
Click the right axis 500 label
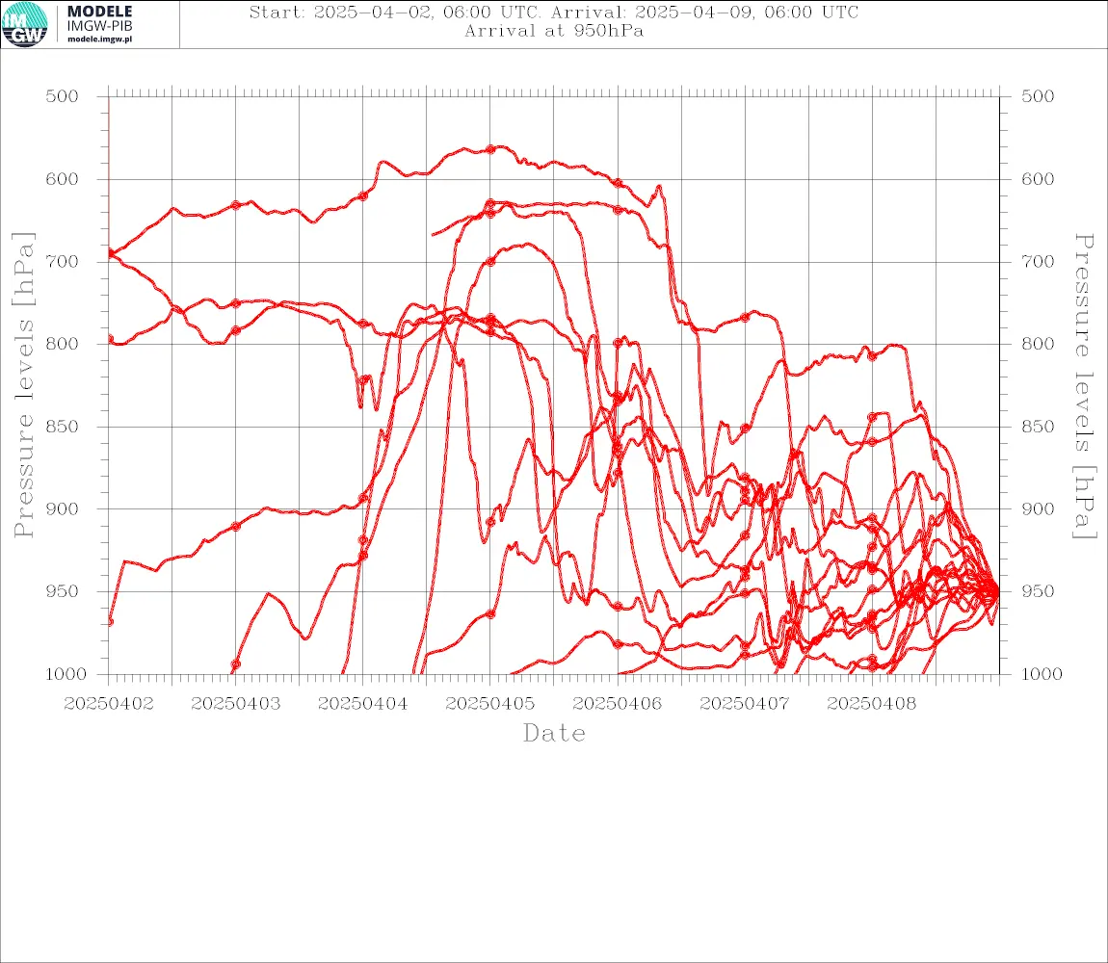pyautogui.click(x=1038, y=96)
